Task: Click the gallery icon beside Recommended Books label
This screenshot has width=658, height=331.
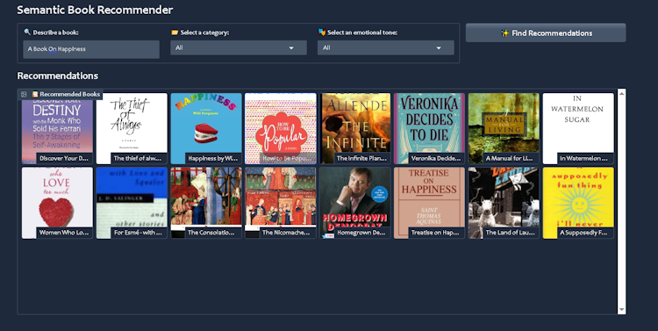Action: pyautogui.click(x=24, y=95)
